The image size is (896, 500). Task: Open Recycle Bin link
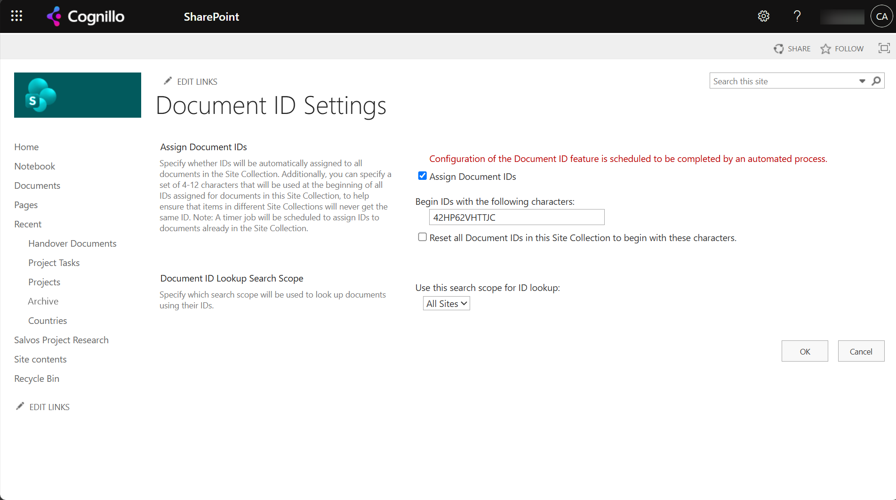pos(37,379)
